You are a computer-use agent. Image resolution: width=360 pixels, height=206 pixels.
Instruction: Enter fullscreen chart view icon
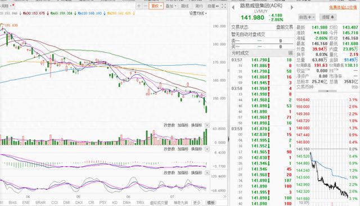[224, 6]
